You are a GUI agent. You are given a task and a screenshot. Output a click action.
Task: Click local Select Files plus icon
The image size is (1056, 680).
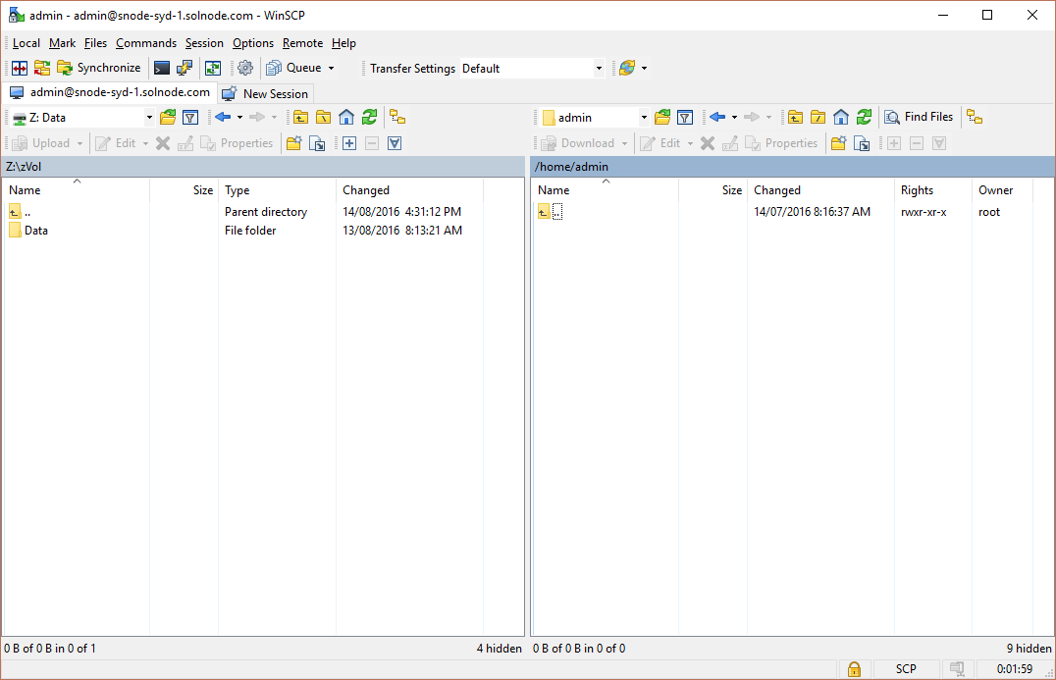click(x=348, y=142)
